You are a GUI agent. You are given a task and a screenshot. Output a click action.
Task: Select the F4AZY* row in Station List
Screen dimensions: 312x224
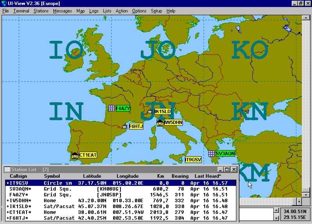[121, 194]
